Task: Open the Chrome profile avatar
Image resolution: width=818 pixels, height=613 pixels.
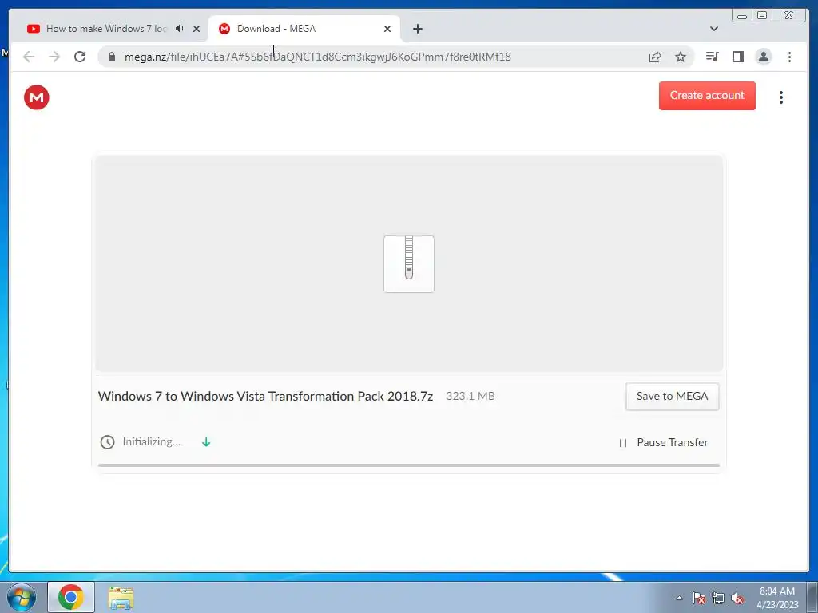Action: [x=763, y=57]
